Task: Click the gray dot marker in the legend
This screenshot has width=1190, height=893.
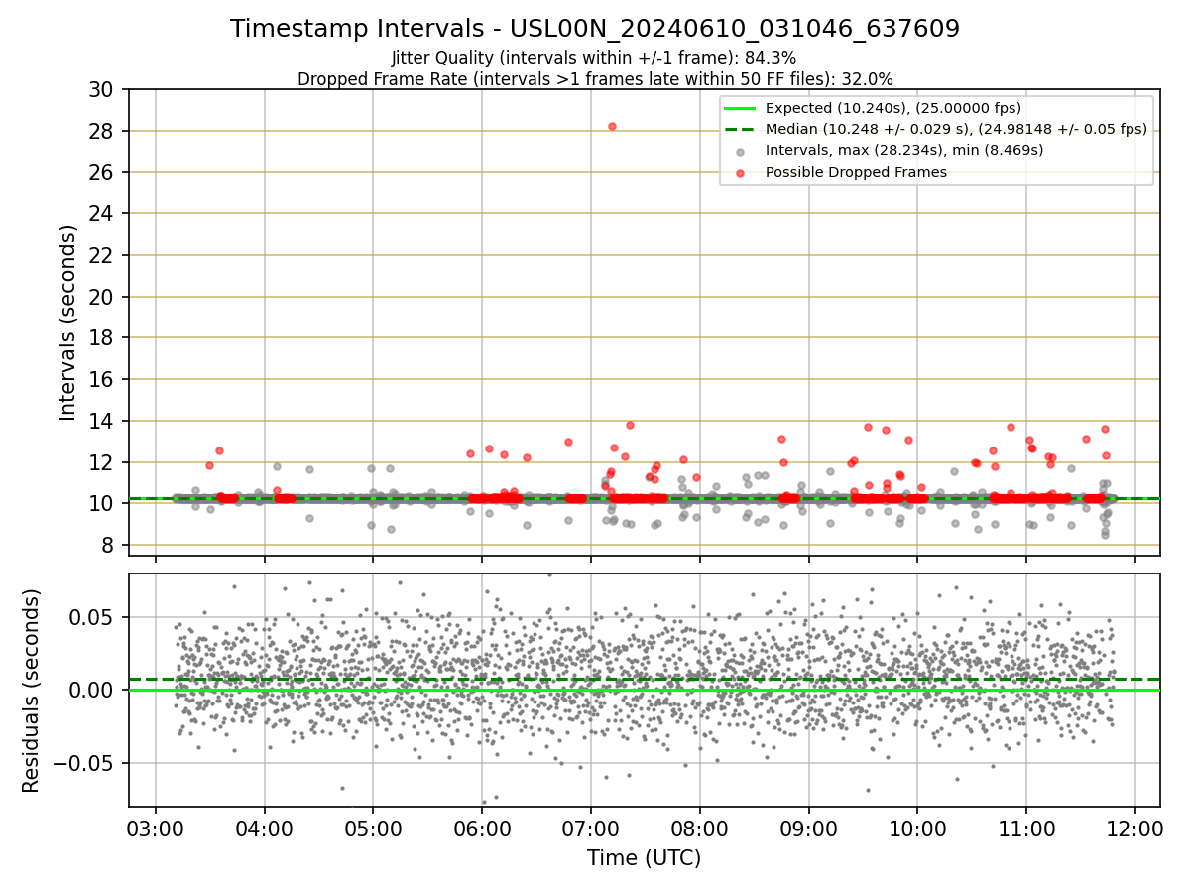Action: click(741, 151)
